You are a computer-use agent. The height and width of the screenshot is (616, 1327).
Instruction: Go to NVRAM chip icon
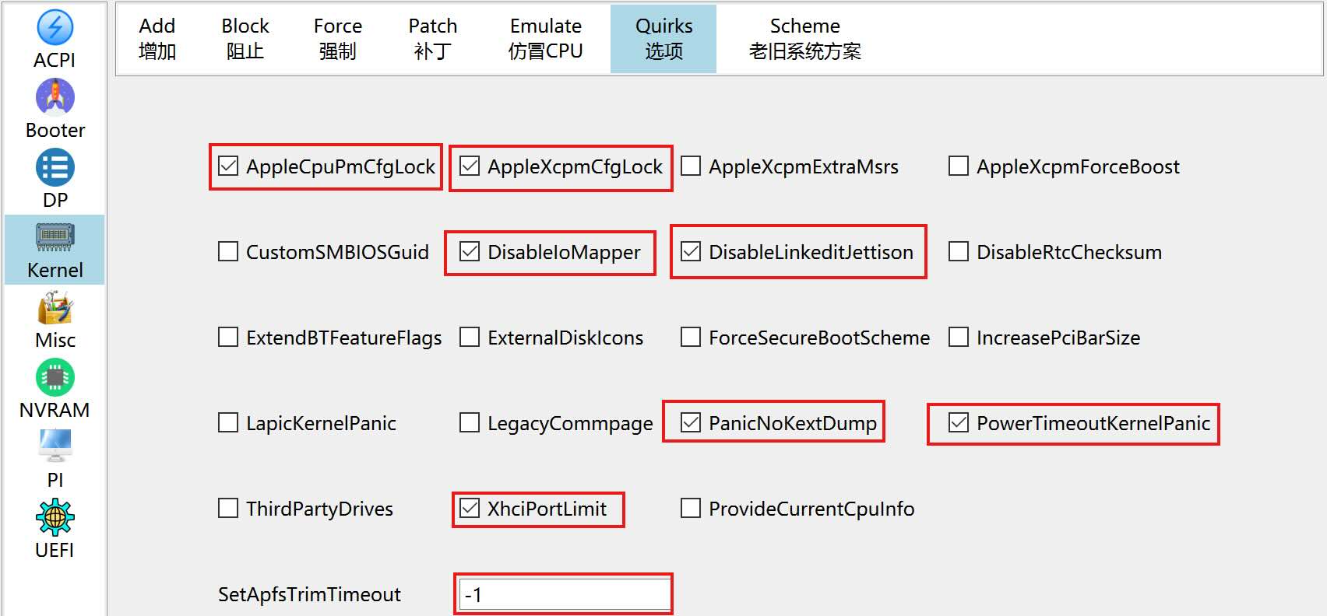click(x=55, y=377)
